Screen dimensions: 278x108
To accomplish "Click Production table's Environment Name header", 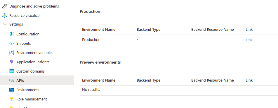I will [99, 29].
